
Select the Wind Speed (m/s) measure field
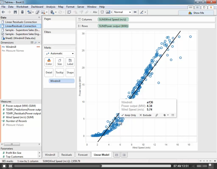(19, 117)
